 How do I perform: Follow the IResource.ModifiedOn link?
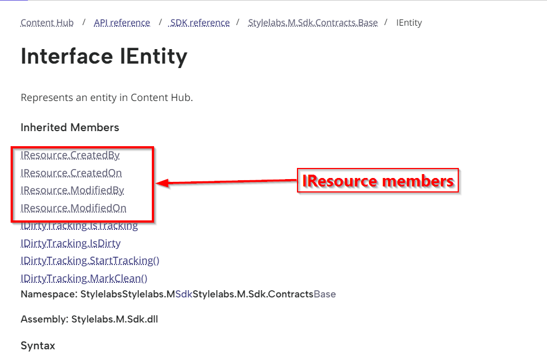(73, 208)
